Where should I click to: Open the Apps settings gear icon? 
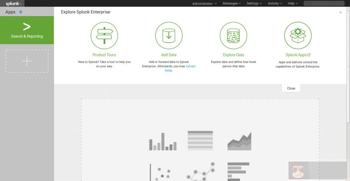pos(21,12)
